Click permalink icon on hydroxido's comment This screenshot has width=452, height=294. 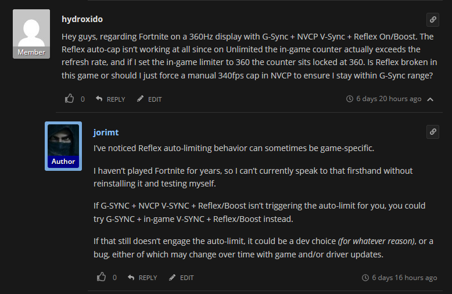433,20
